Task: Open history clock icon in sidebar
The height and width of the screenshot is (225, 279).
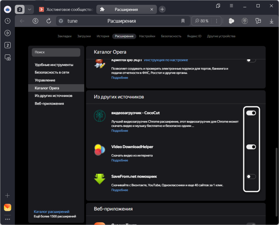Action: pyautogui.click(x=7, y=21)
